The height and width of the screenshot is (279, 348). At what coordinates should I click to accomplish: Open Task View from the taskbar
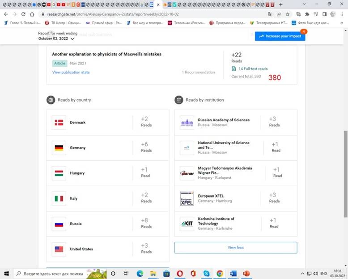(126, 274)
